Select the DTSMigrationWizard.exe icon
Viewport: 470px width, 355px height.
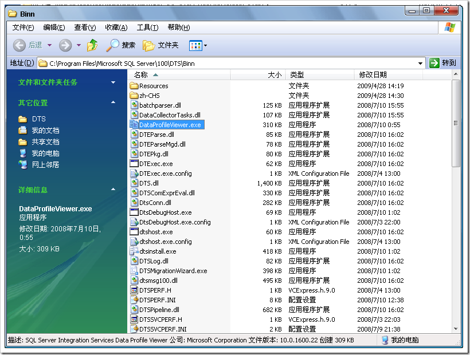click(134, 271)
